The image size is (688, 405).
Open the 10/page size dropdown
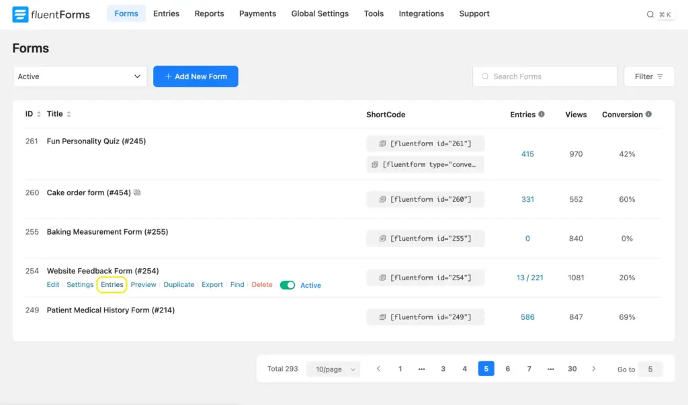(x=333, y=369)
